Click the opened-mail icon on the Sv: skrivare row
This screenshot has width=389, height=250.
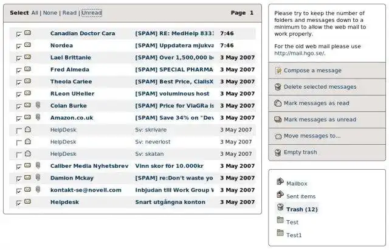pos(27,130)
